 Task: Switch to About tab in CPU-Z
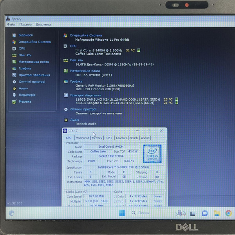145,138
